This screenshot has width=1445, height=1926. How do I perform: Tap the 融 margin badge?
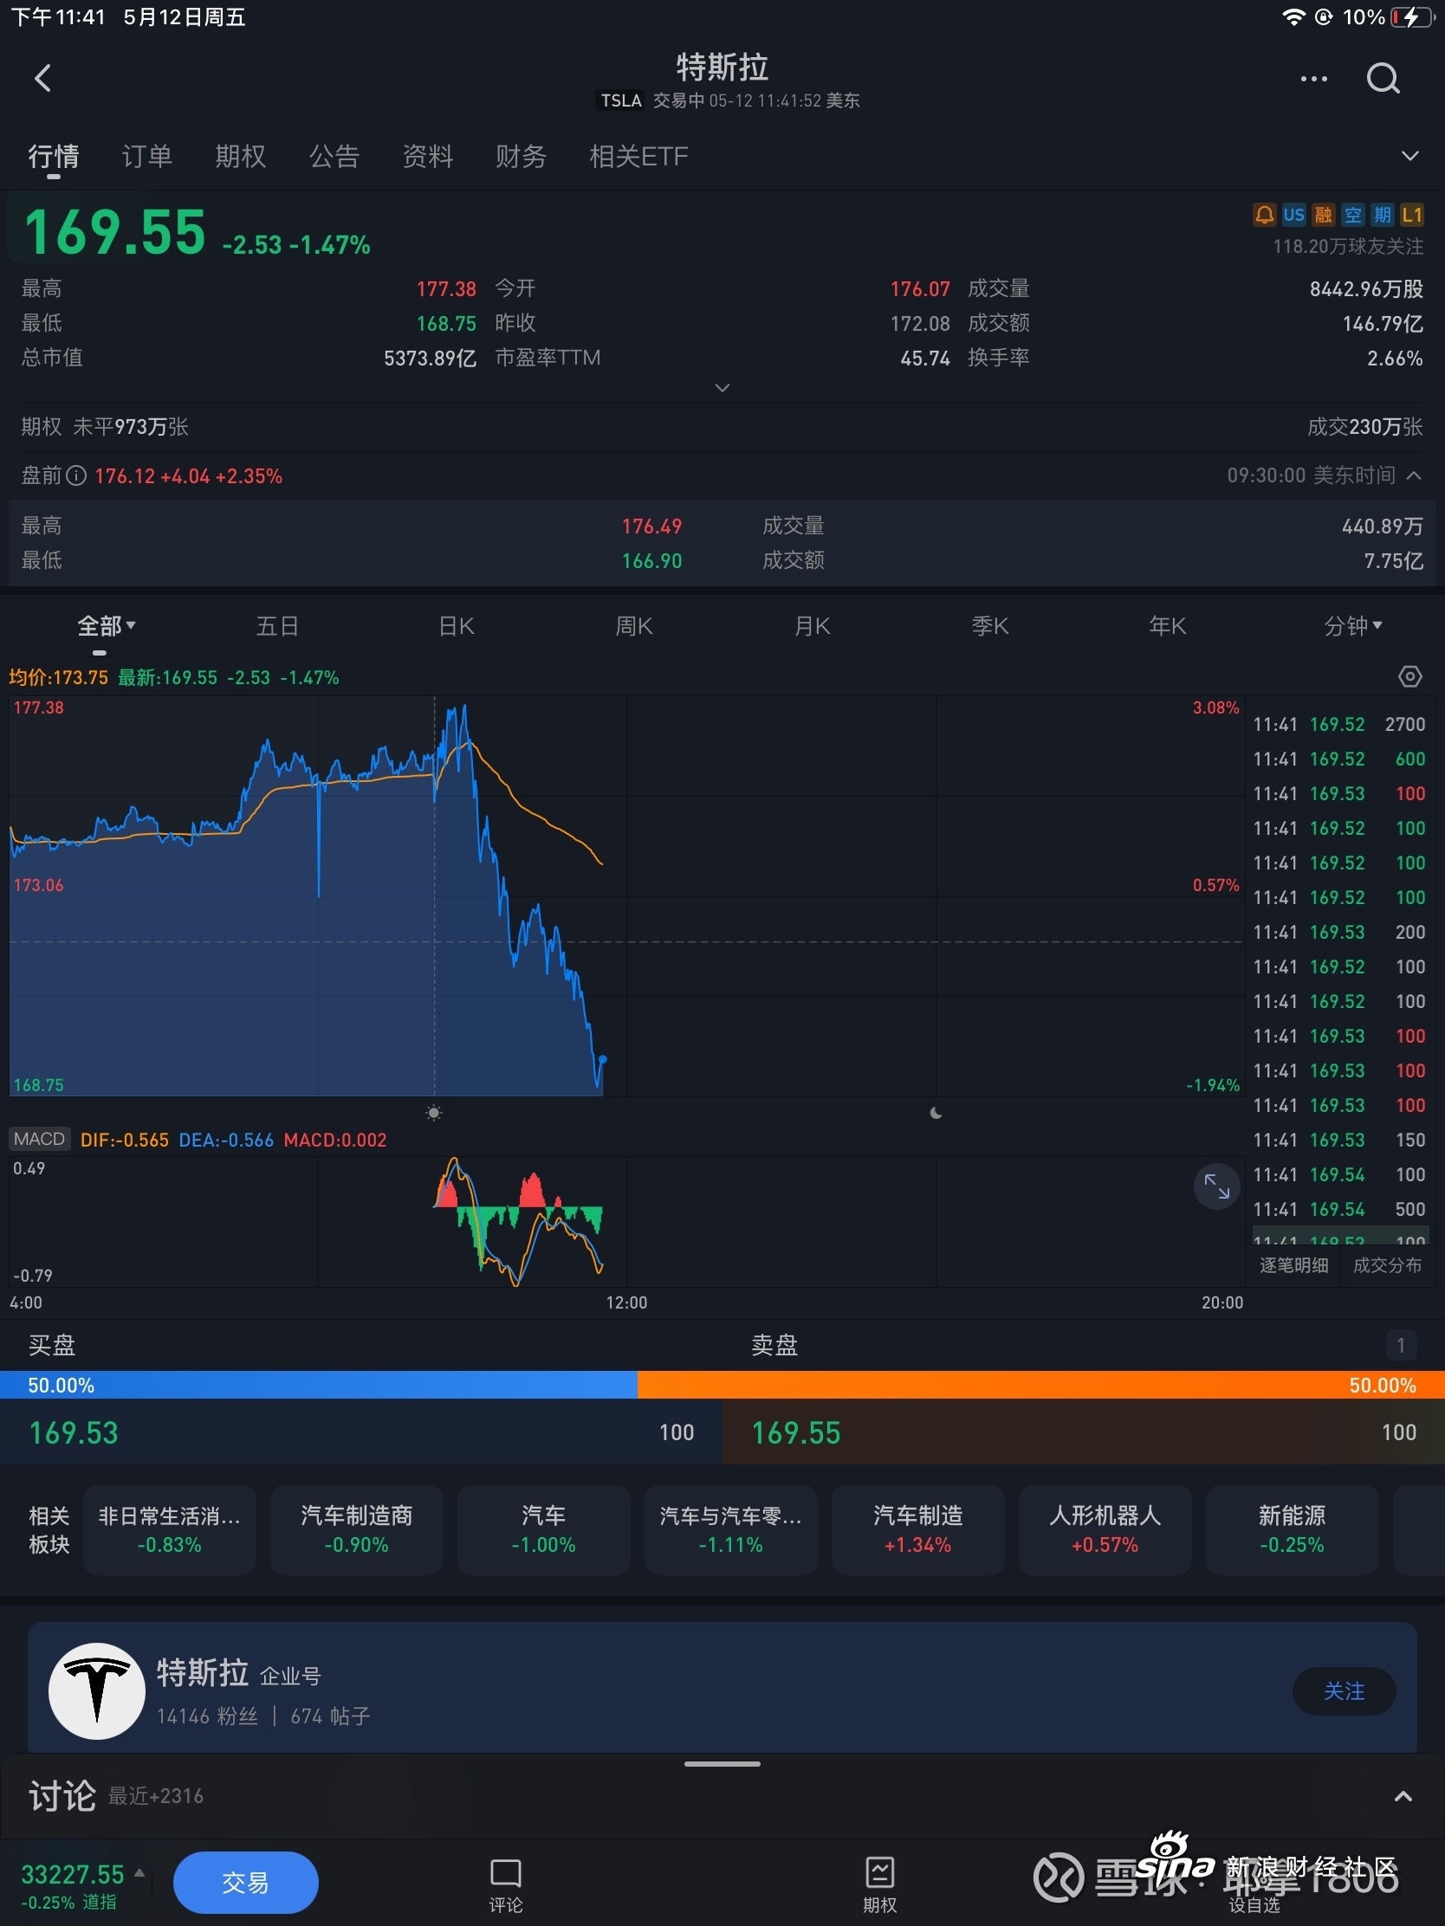coord(1323,214)
